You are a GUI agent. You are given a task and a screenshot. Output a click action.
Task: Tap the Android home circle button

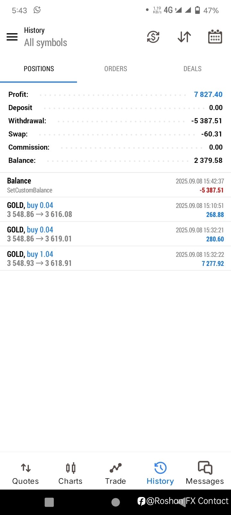[116, 502]
